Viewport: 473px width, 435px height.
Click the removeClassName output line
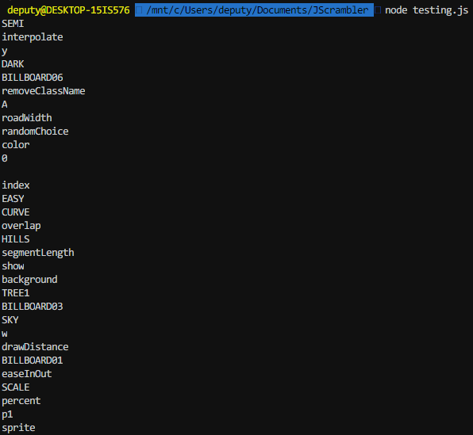(44, 91)
